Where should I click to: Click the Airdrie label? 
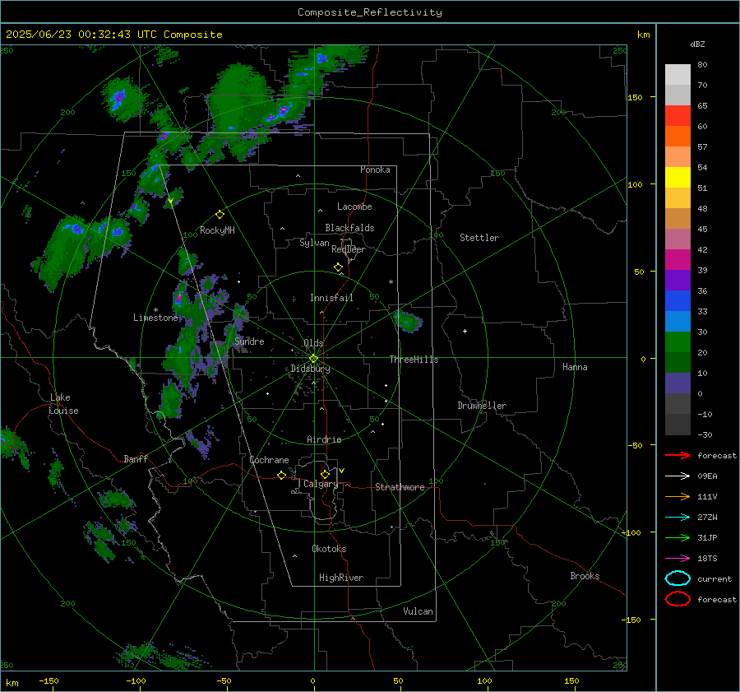click(x=324, y=439)
